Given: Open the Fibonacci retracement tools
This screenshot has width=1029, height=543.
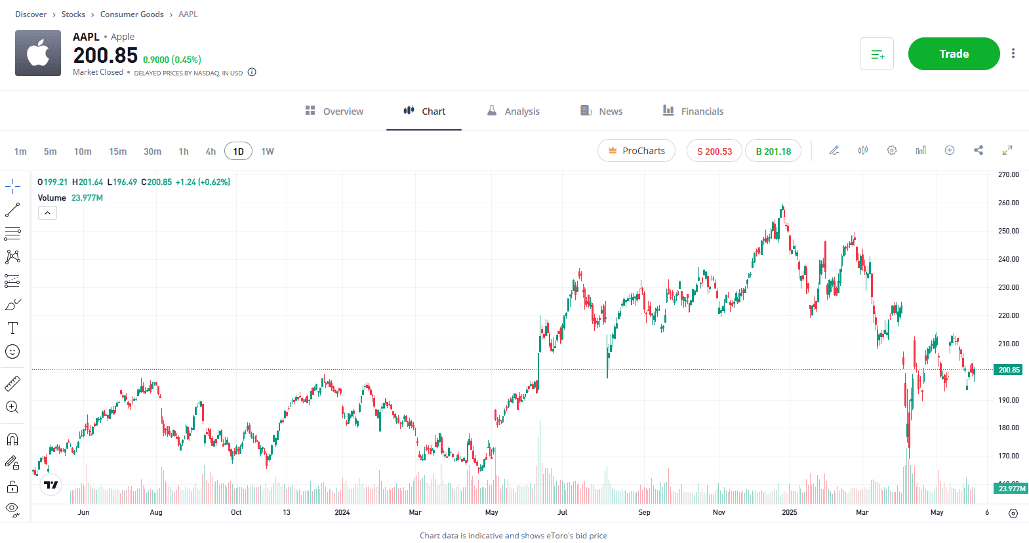Looking at the screenshot, I should (x=12, y=233).
